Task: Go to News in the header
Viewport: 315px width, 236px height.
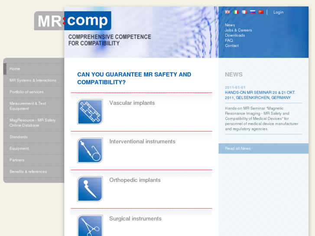Action: tap(230, 25)
